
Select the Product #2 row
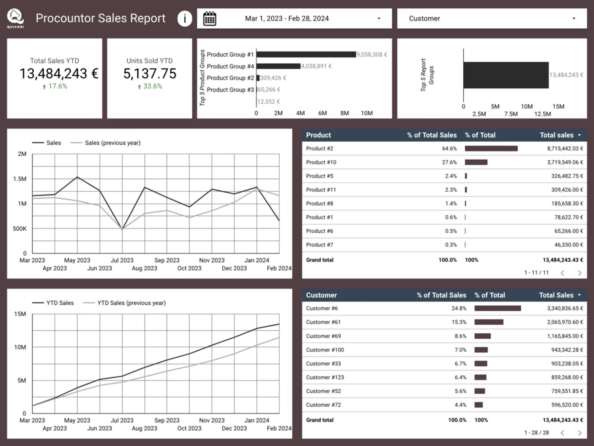(444, 149)
